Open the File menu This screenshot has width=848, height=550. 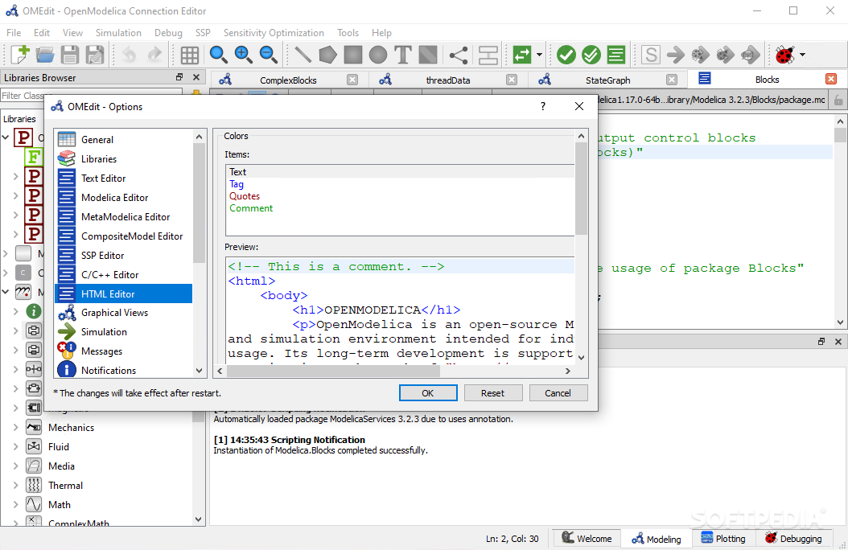click(14, 33)
